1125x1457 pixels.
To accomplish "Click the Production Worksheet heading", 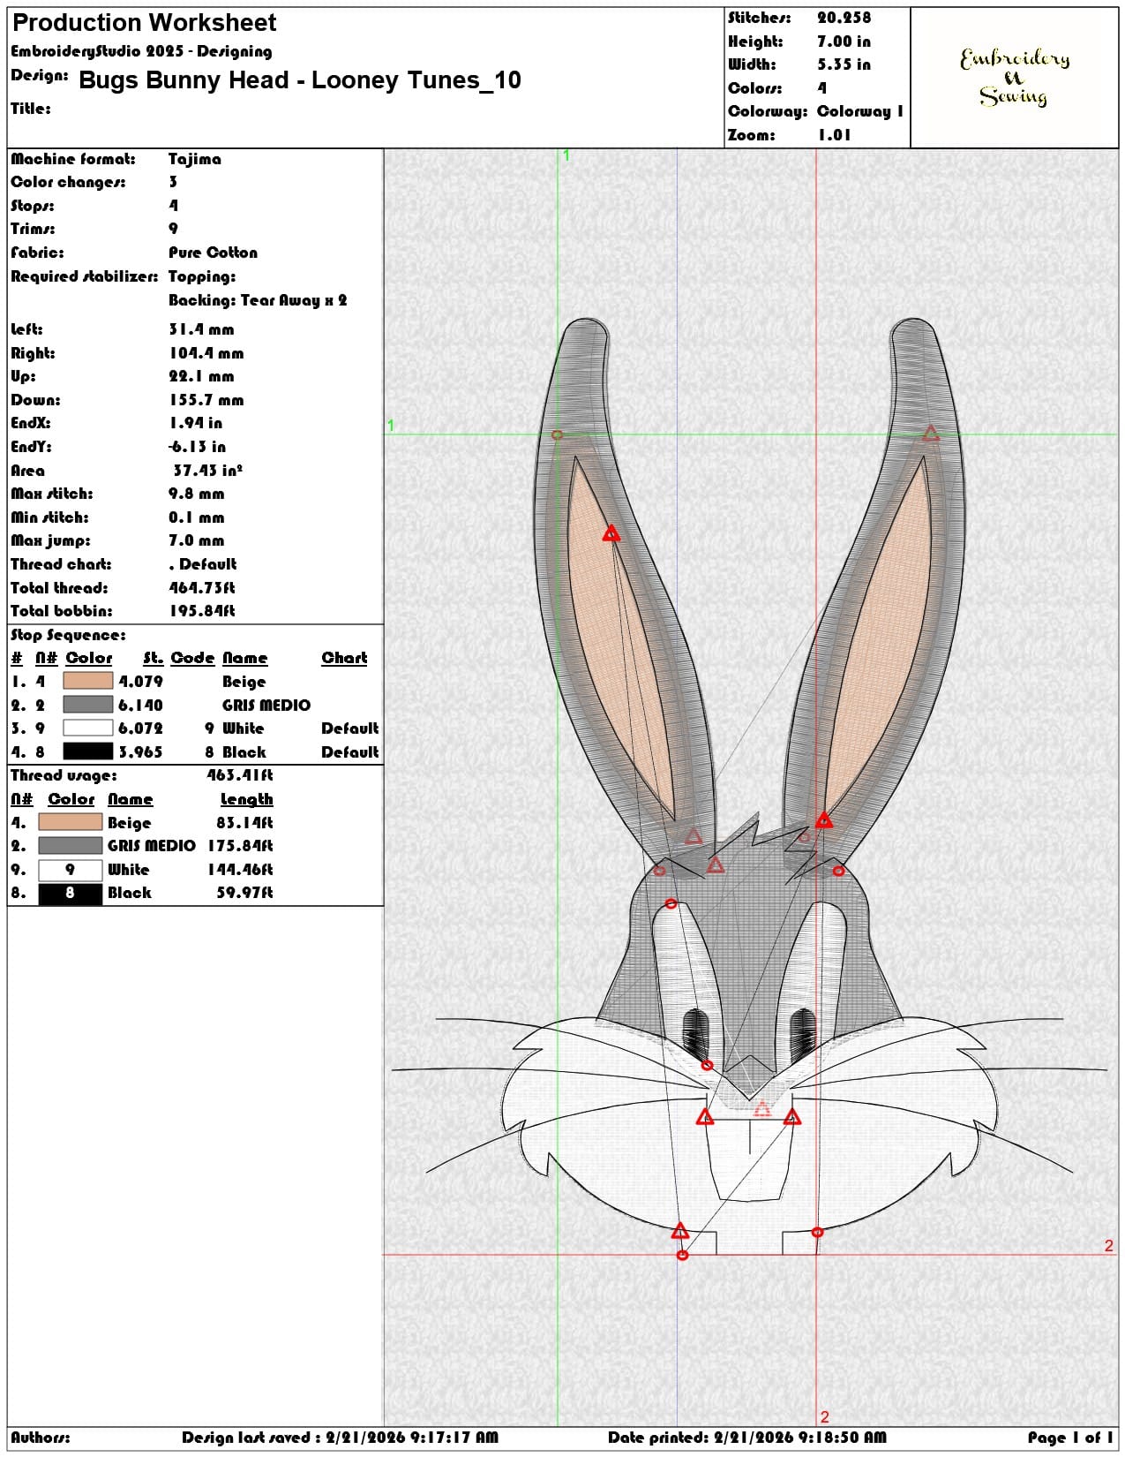I will (145, 23).
